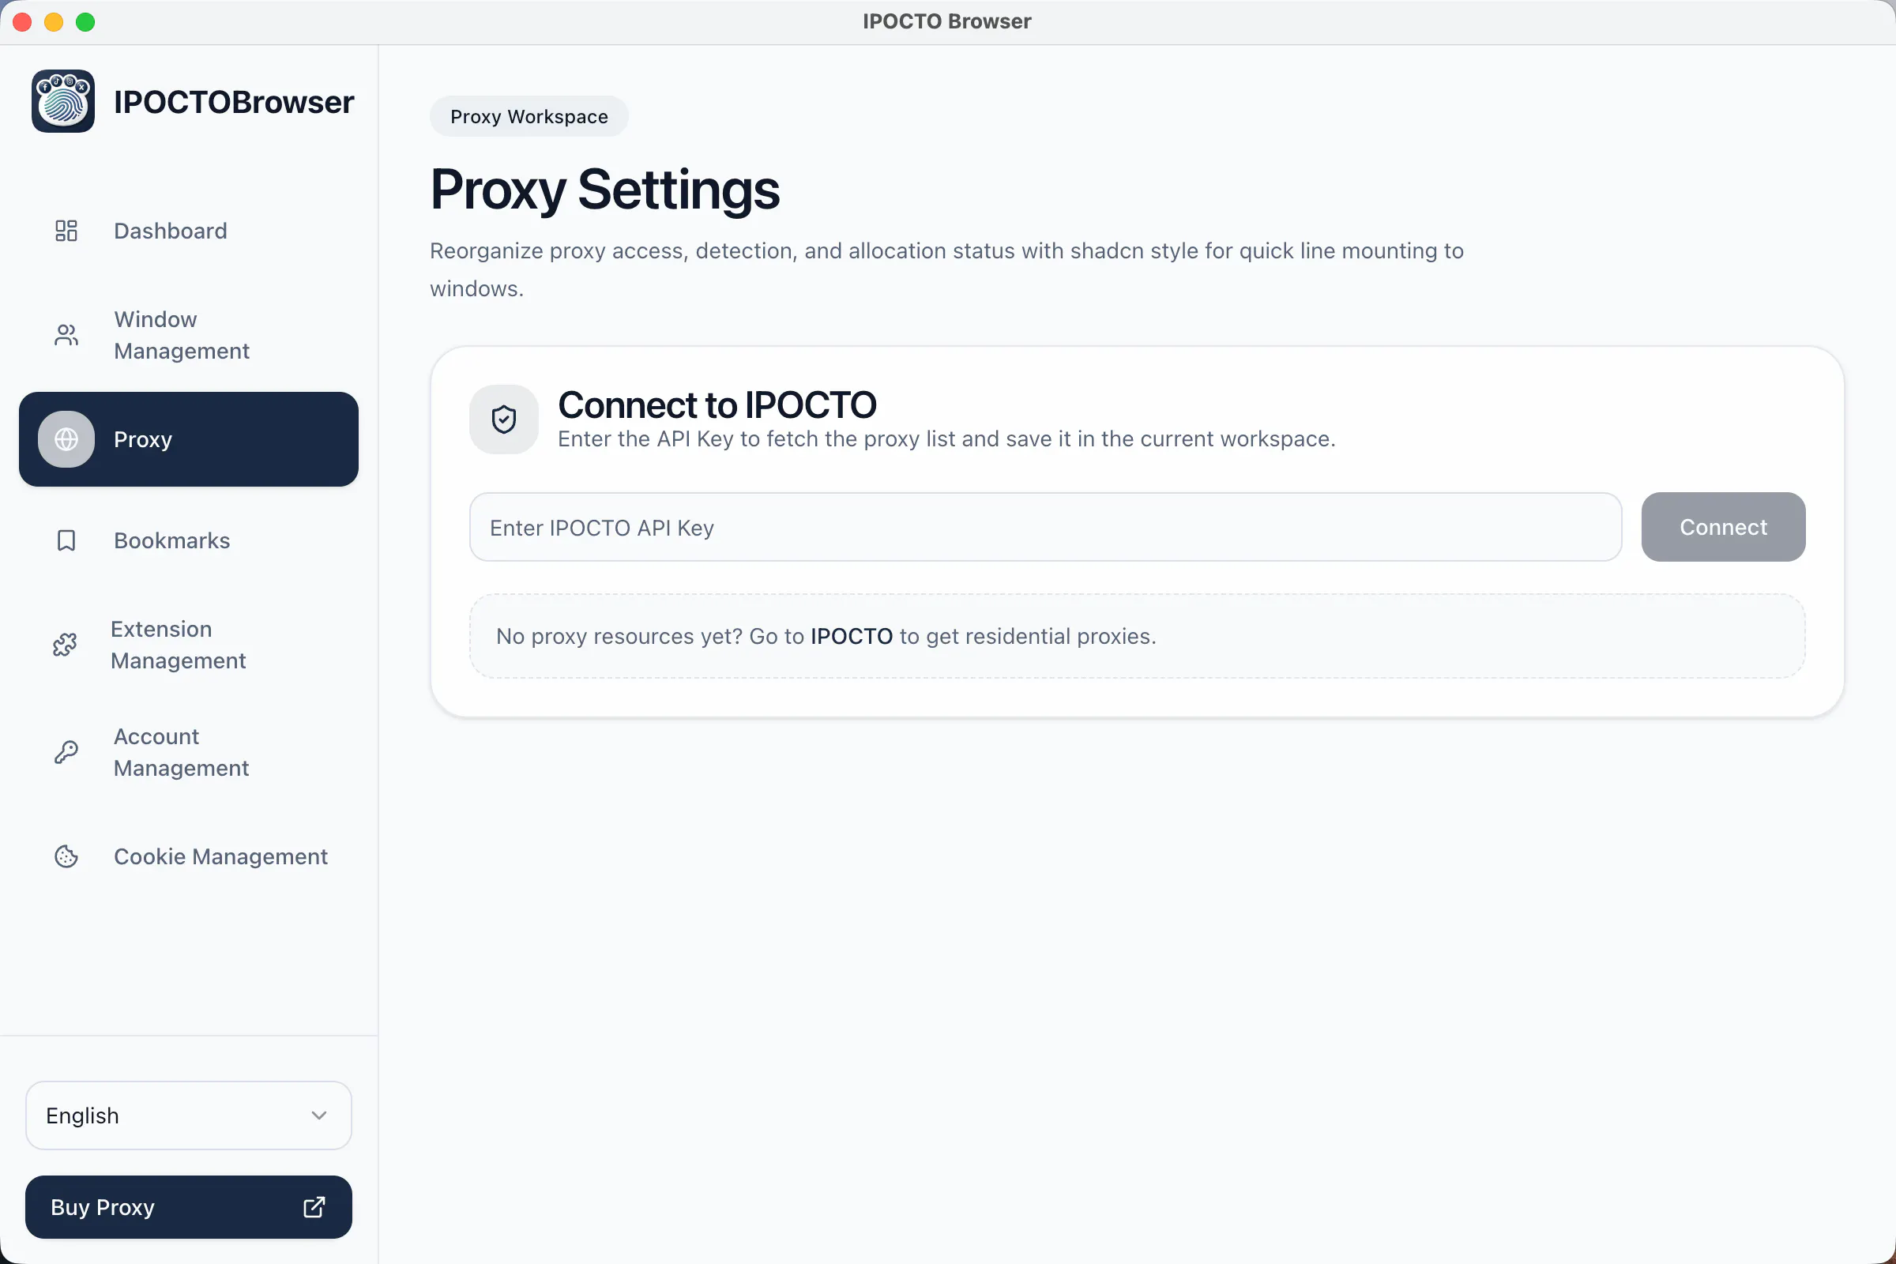Click the Proxy Settings heading
The height and width of the screenshot is (1264, 1896).
(604, 190)
